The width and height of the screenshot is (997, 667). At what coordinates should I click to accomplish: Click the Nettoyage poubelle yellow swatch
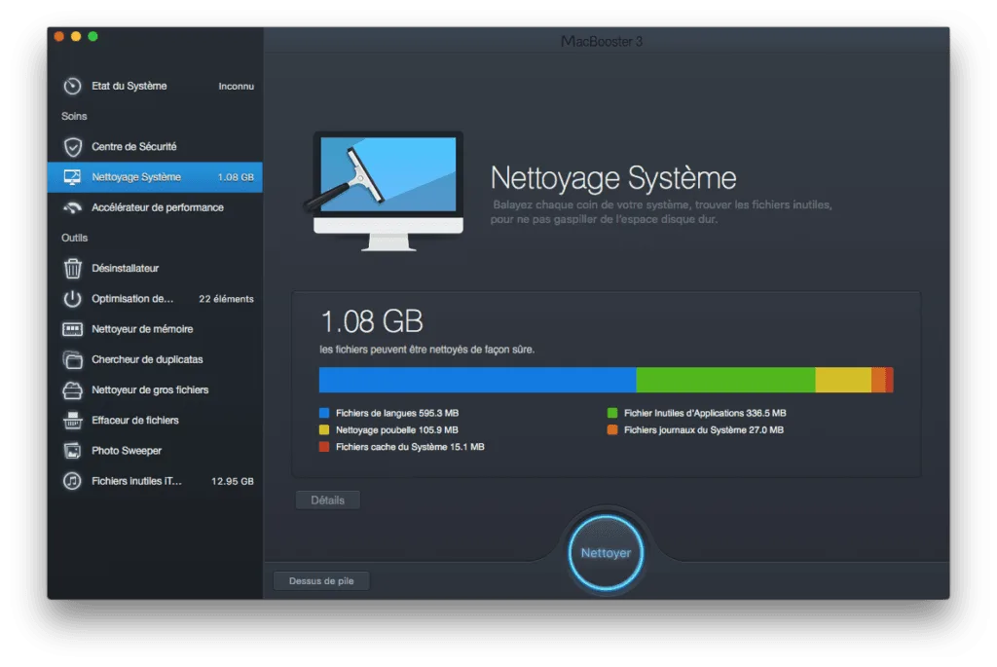(322, 429)
